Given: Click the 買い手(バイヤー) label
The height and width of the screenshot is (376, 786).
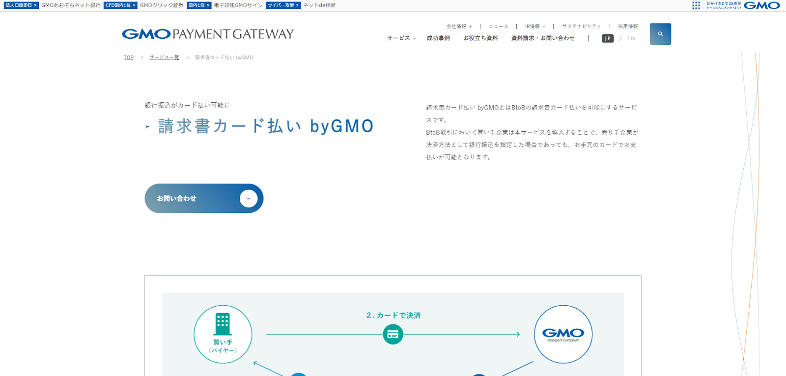Looking at the screenshot, I should coord(223,346).
